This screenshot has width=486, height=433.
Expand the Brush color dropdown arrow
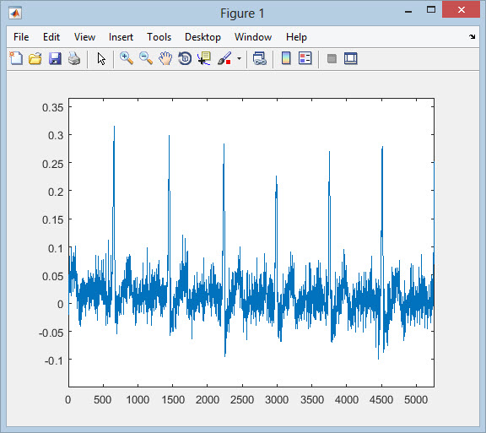point(239,58)
